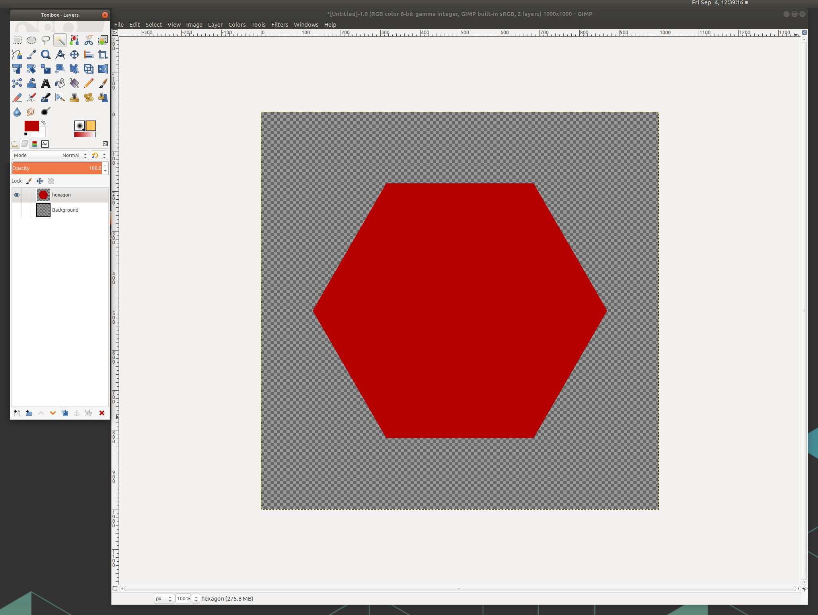Click the red foreground color swatch
Image resolution: width=818 pixels, height=615 pixels.
[x=31, y=126]
